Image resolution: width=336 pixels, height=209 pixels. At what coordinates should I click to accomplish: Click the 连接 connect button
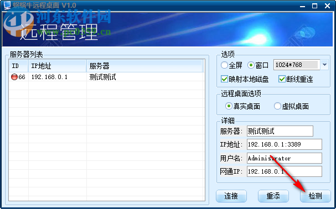pyautogui.click(x=231, y=196)
